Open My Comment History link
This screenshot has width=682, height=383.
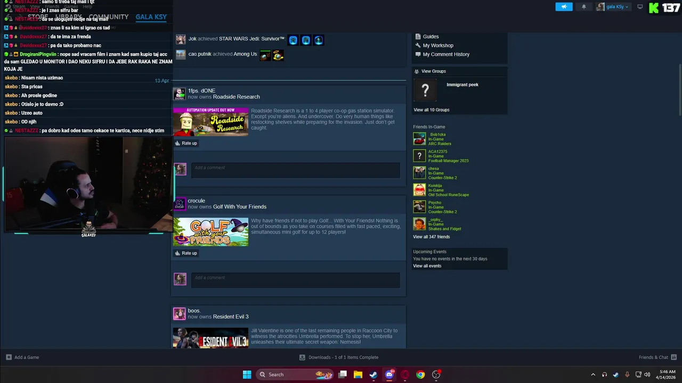(446, 54)
